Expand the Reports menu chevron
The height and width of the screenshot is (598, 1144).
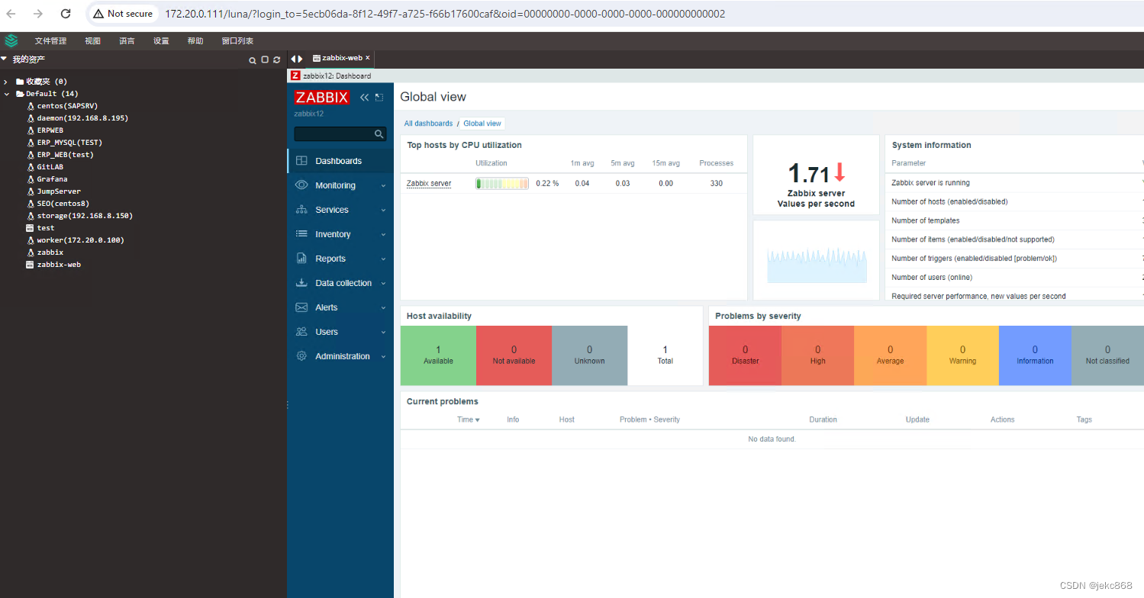pyautogui.click(x=384, y=259)
